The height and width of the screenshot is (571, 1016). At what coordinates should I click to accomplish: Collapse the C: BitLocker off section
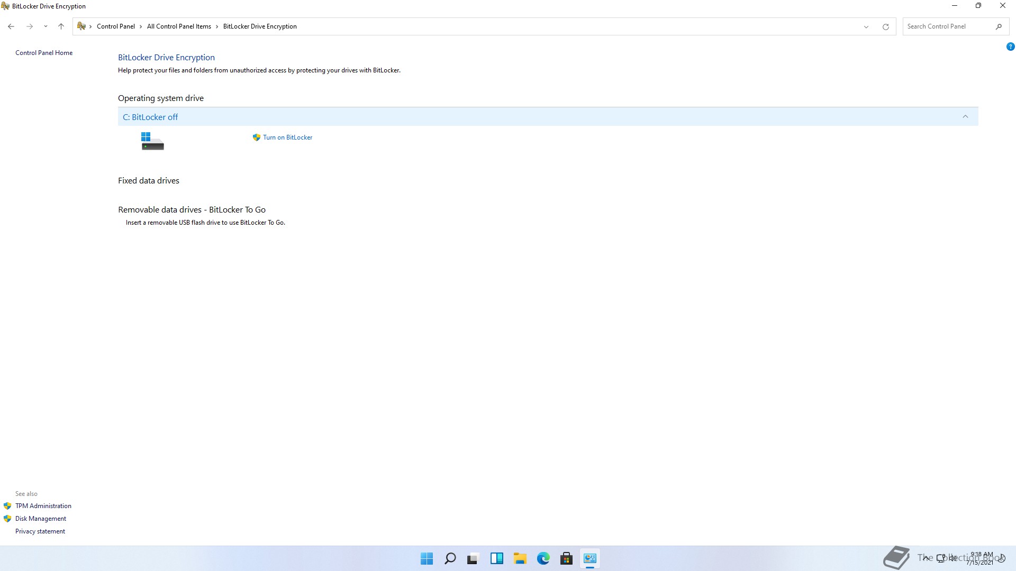pyautogui.click(x=965, y=117)
